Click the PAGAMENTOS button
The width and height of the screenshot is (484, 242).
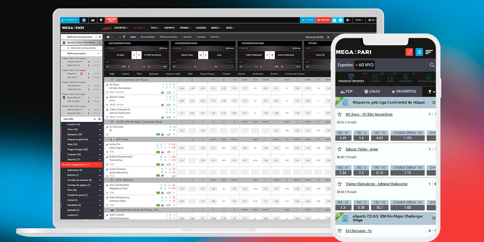click(70, 20)
